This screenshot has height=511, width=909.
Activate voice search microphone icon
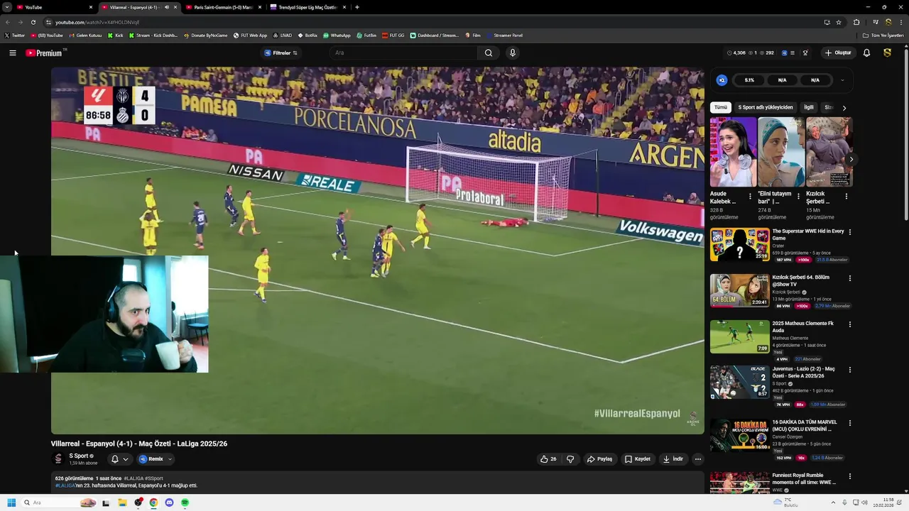pyautogui.click(x=512, y=53)
